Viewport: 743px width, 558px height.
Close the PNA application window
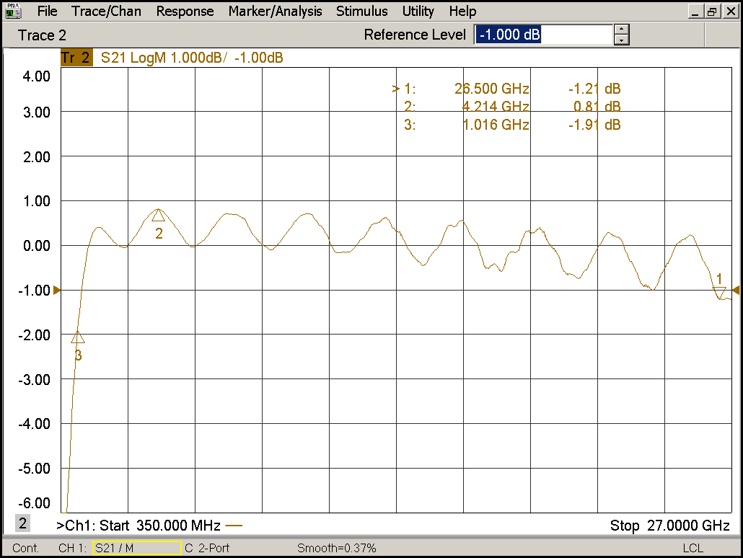pyautogui.click(x=731, y=12)
